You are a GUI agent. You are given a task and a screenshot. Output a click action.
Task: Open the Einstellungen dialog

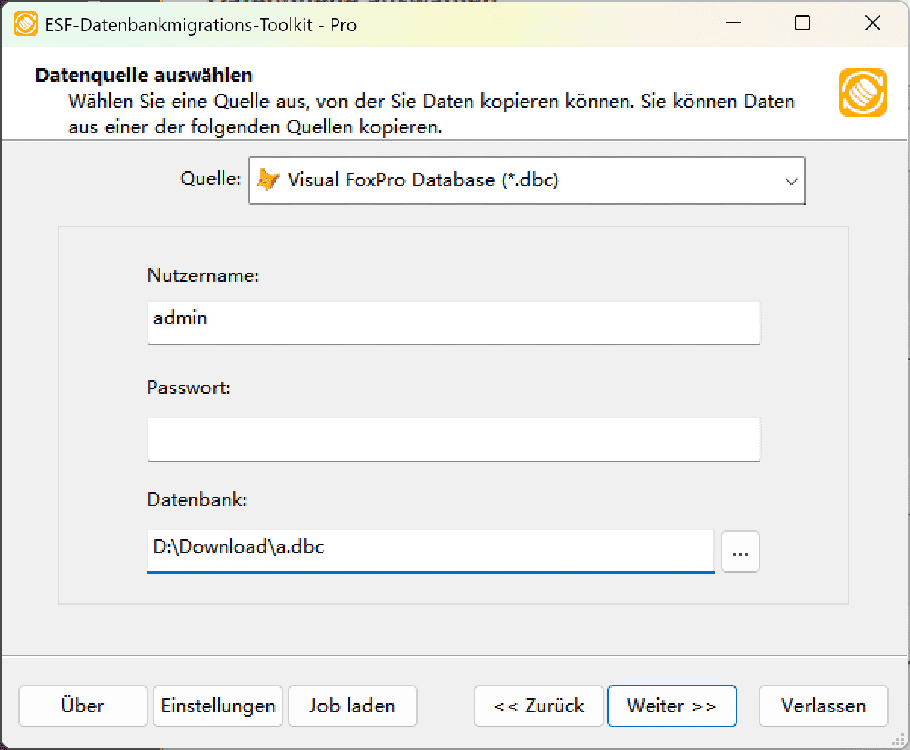(217, 705)
